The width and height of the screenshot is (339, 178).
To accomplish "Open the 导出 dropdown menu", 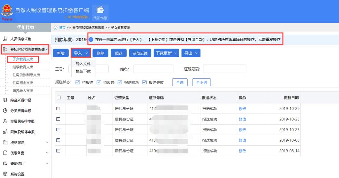I will coord(191,53).
